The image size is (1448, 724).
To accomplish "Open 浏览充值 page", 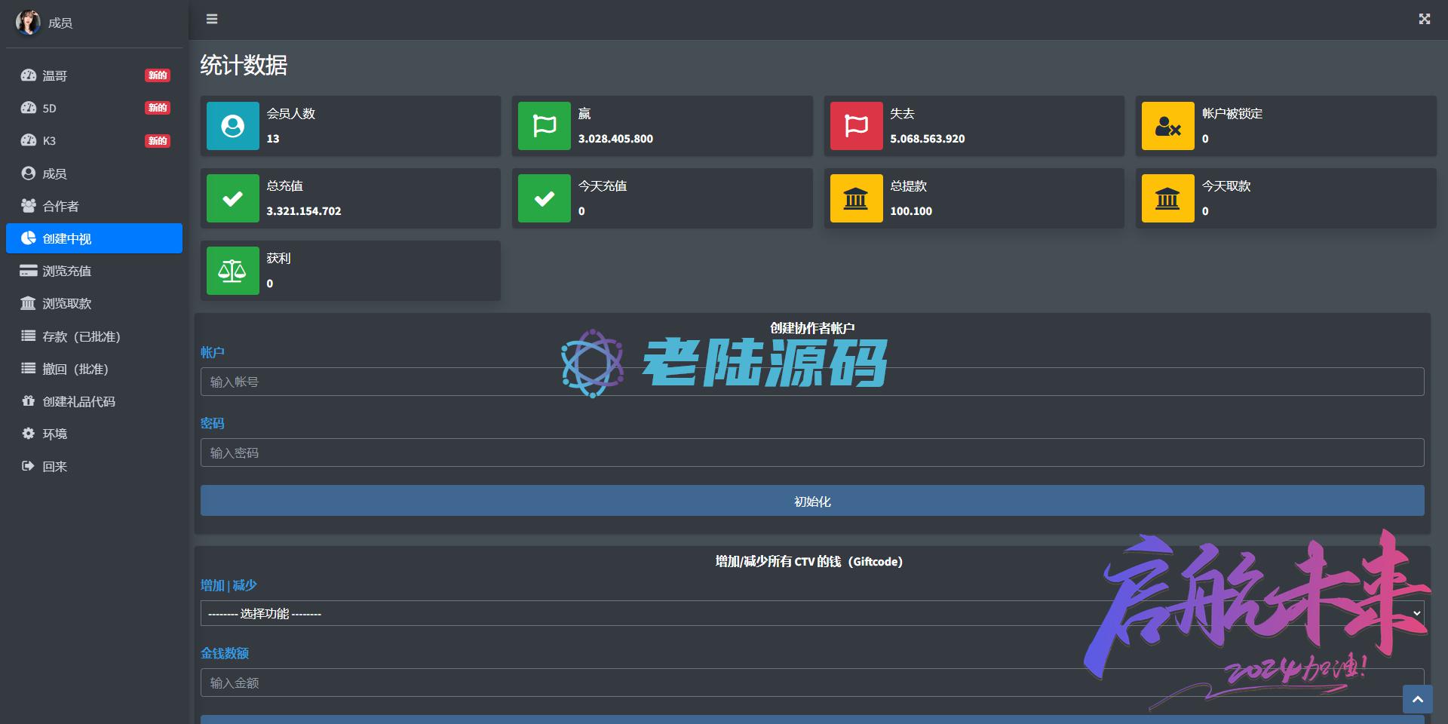I will pyautogui.click(x=94, y=271).
